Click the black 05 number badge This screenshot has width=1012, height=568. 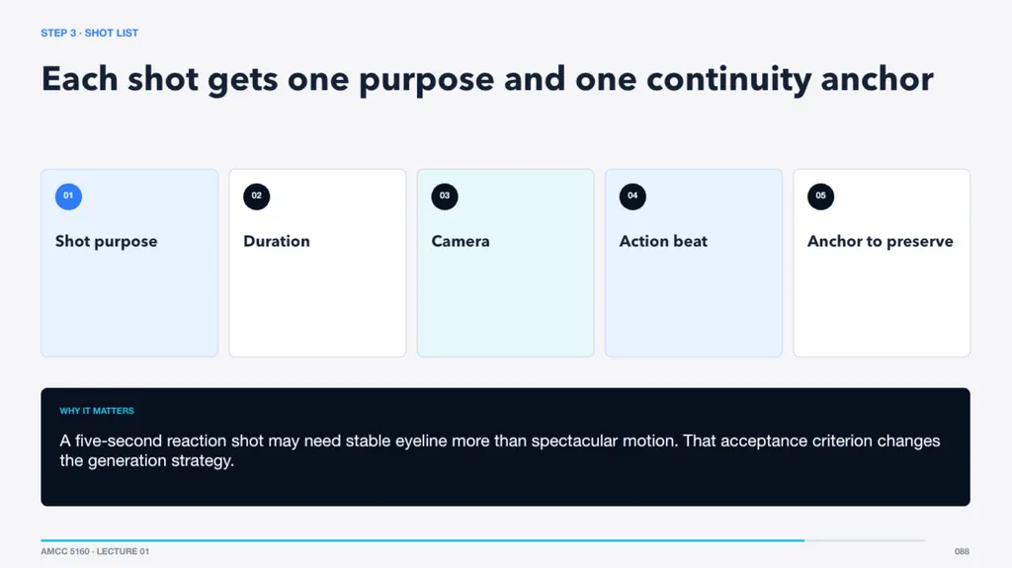(x=820, y=197)
